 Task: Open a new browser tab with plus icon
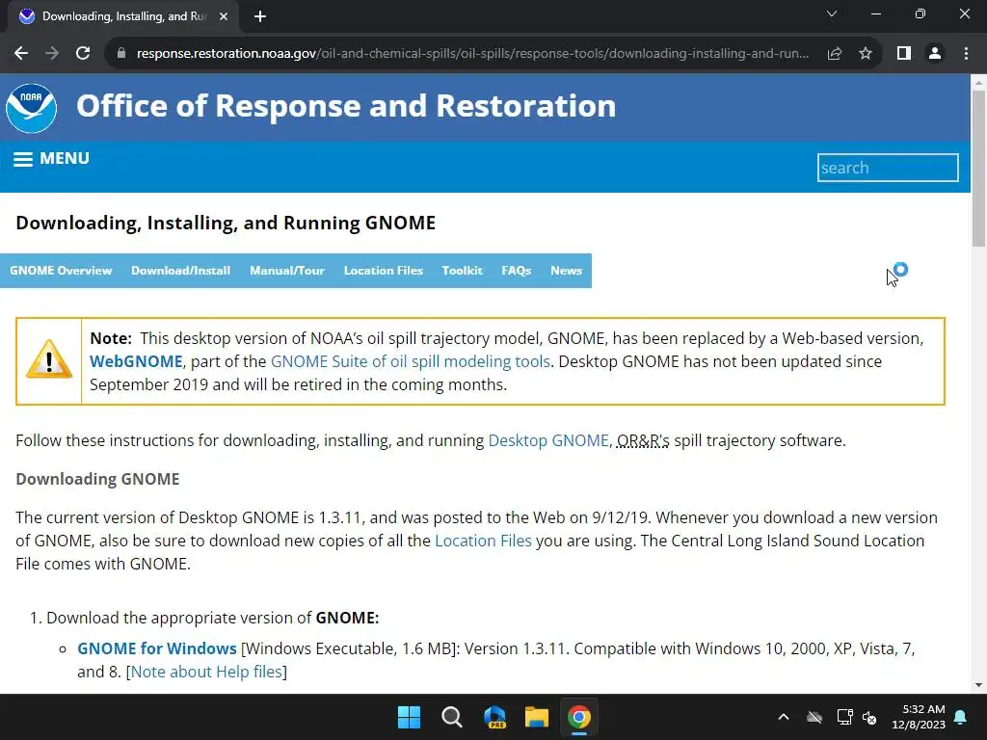pyautogui.click(x=260, y=16)
